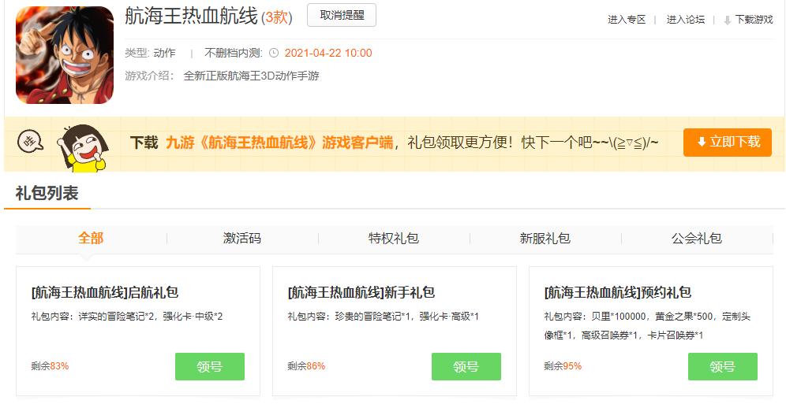The image size is (786, 404).
Task: Click the 全新正版航海王3D动作手游 description
Action: (251, 76)
